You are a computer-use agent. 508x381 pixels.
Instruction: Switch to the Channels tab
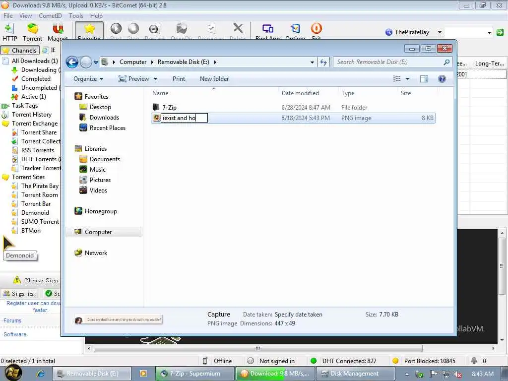pyautogui.click(x=20, y=50)
